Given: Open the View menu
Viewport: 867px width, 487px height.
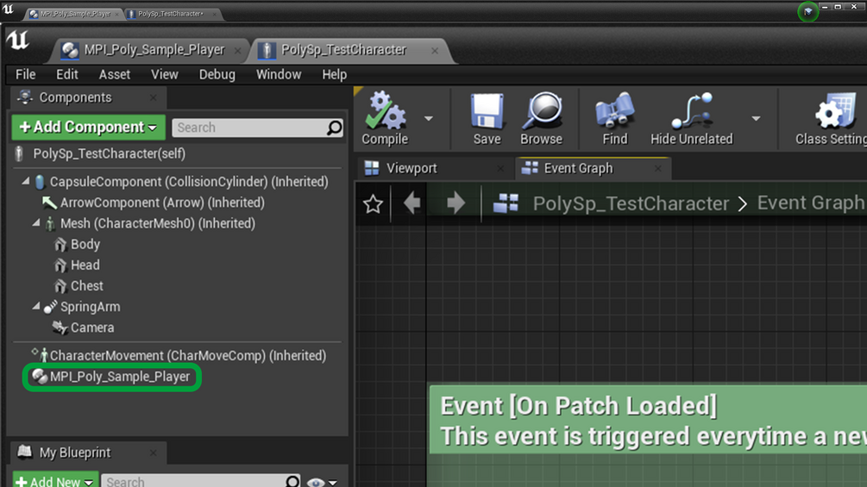Looking at the screenshot, I should tap(165, 74).
